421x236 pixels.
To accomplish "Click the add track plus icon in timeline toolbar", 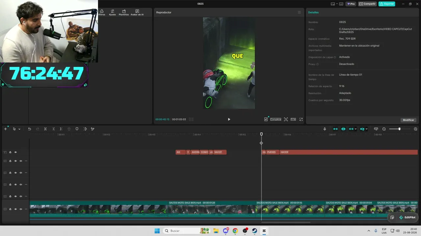I will 5,129.
